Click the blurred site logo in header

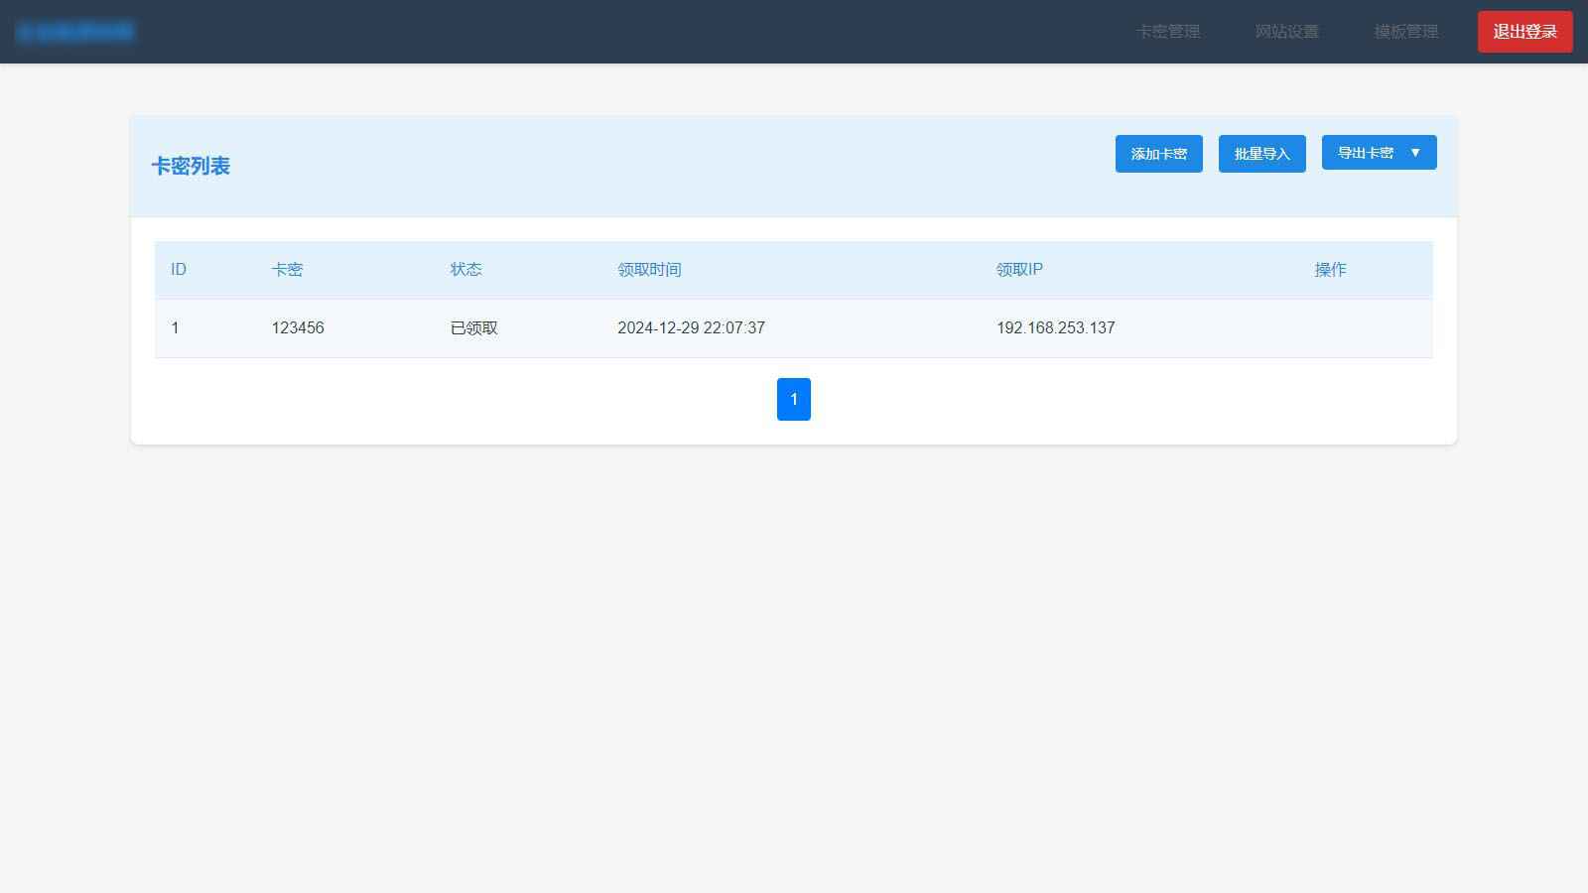tap(75, 32)
